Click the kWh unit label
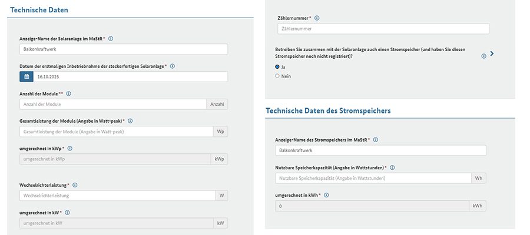 [x=477, y=206]
